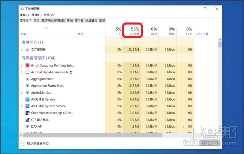This screenshot has height=154, width=244.
Task: Click the Cisco Webex Meetings process icon
Action: (28, 113)
